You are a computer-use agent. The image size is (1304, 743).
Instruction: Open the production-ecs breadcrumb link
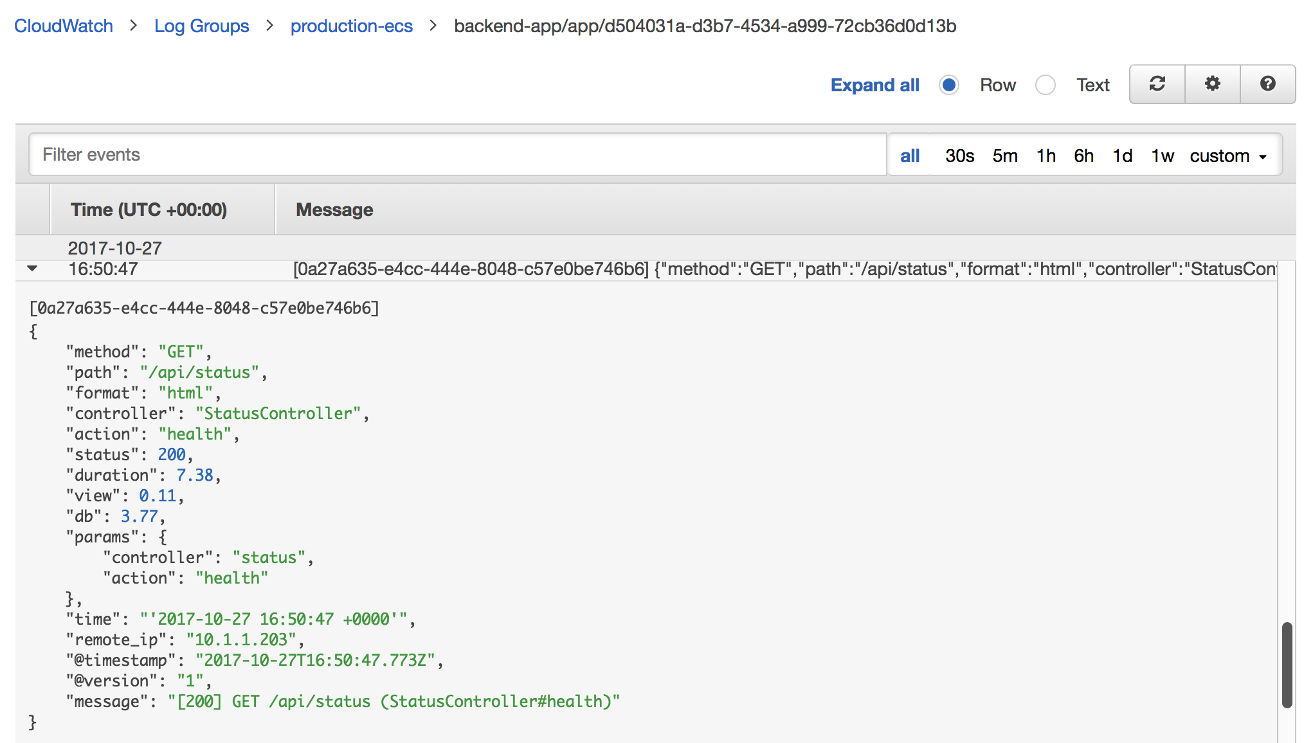352,26
